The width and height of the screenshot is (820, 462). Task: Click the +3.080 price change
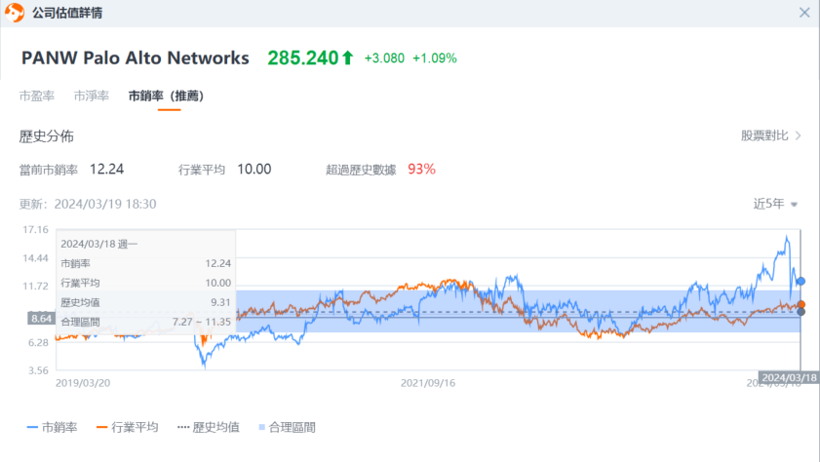click(x=384, y=58)
